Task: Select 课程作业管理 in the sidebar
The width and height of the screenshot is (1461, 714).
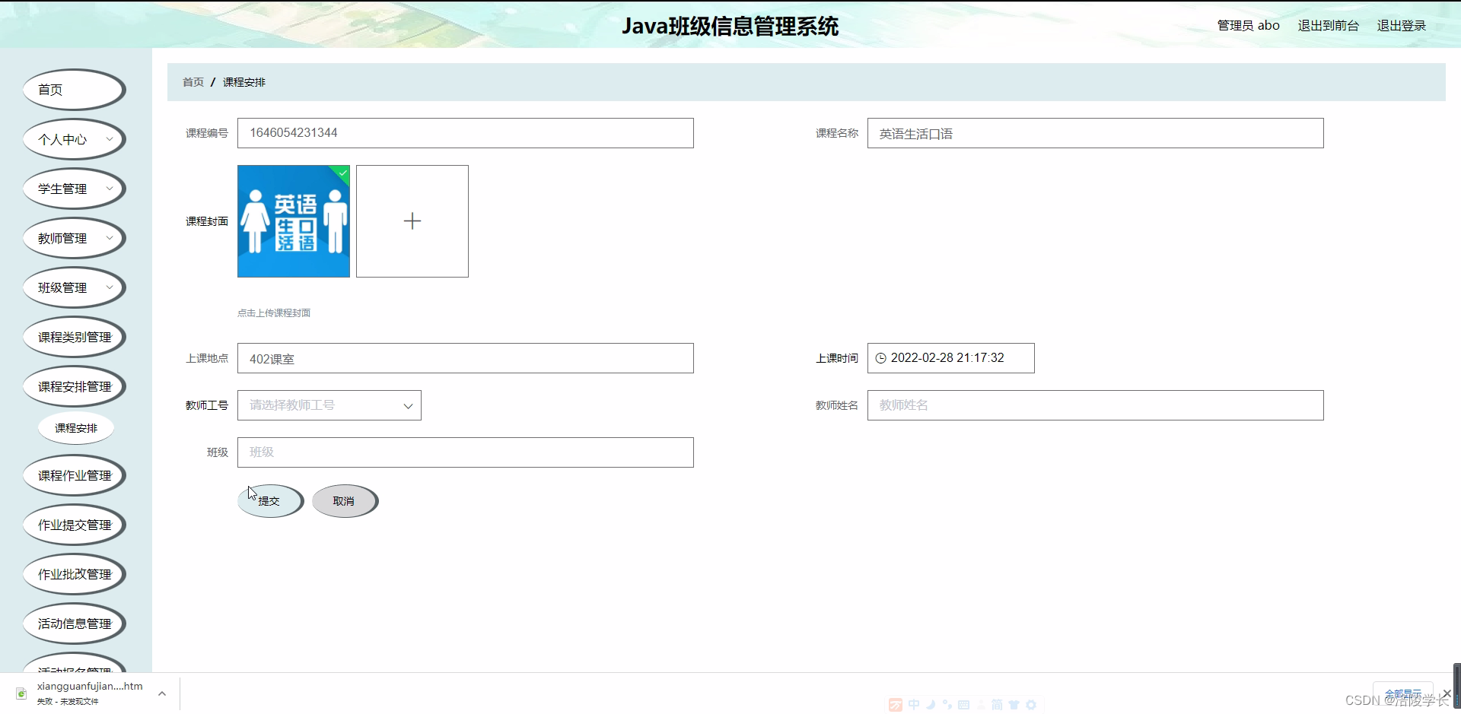Action: coord(74,474)
